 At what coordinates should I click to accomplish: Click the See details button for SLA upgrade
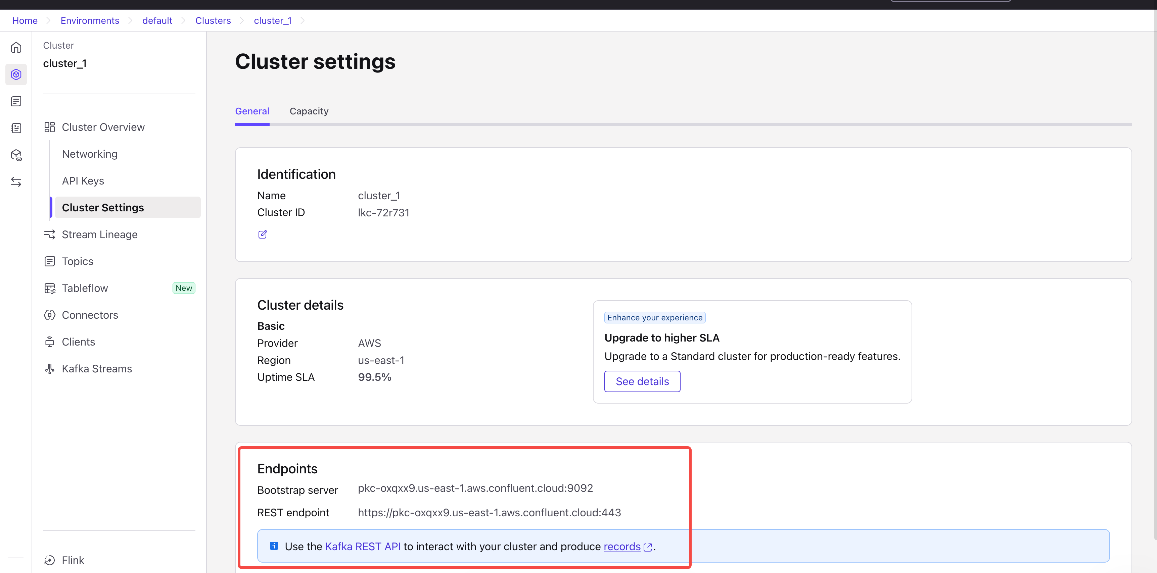642,381
